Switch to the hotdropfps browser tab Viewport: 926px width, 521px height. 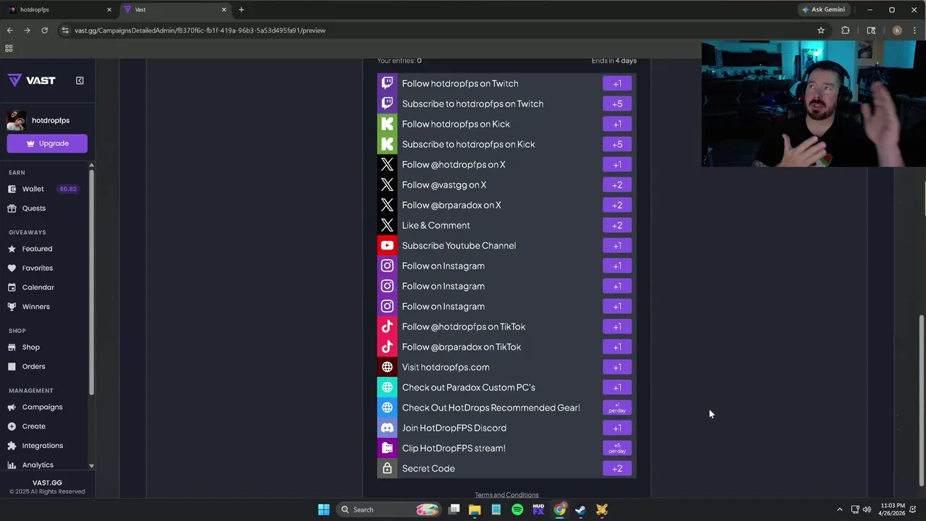58,9
